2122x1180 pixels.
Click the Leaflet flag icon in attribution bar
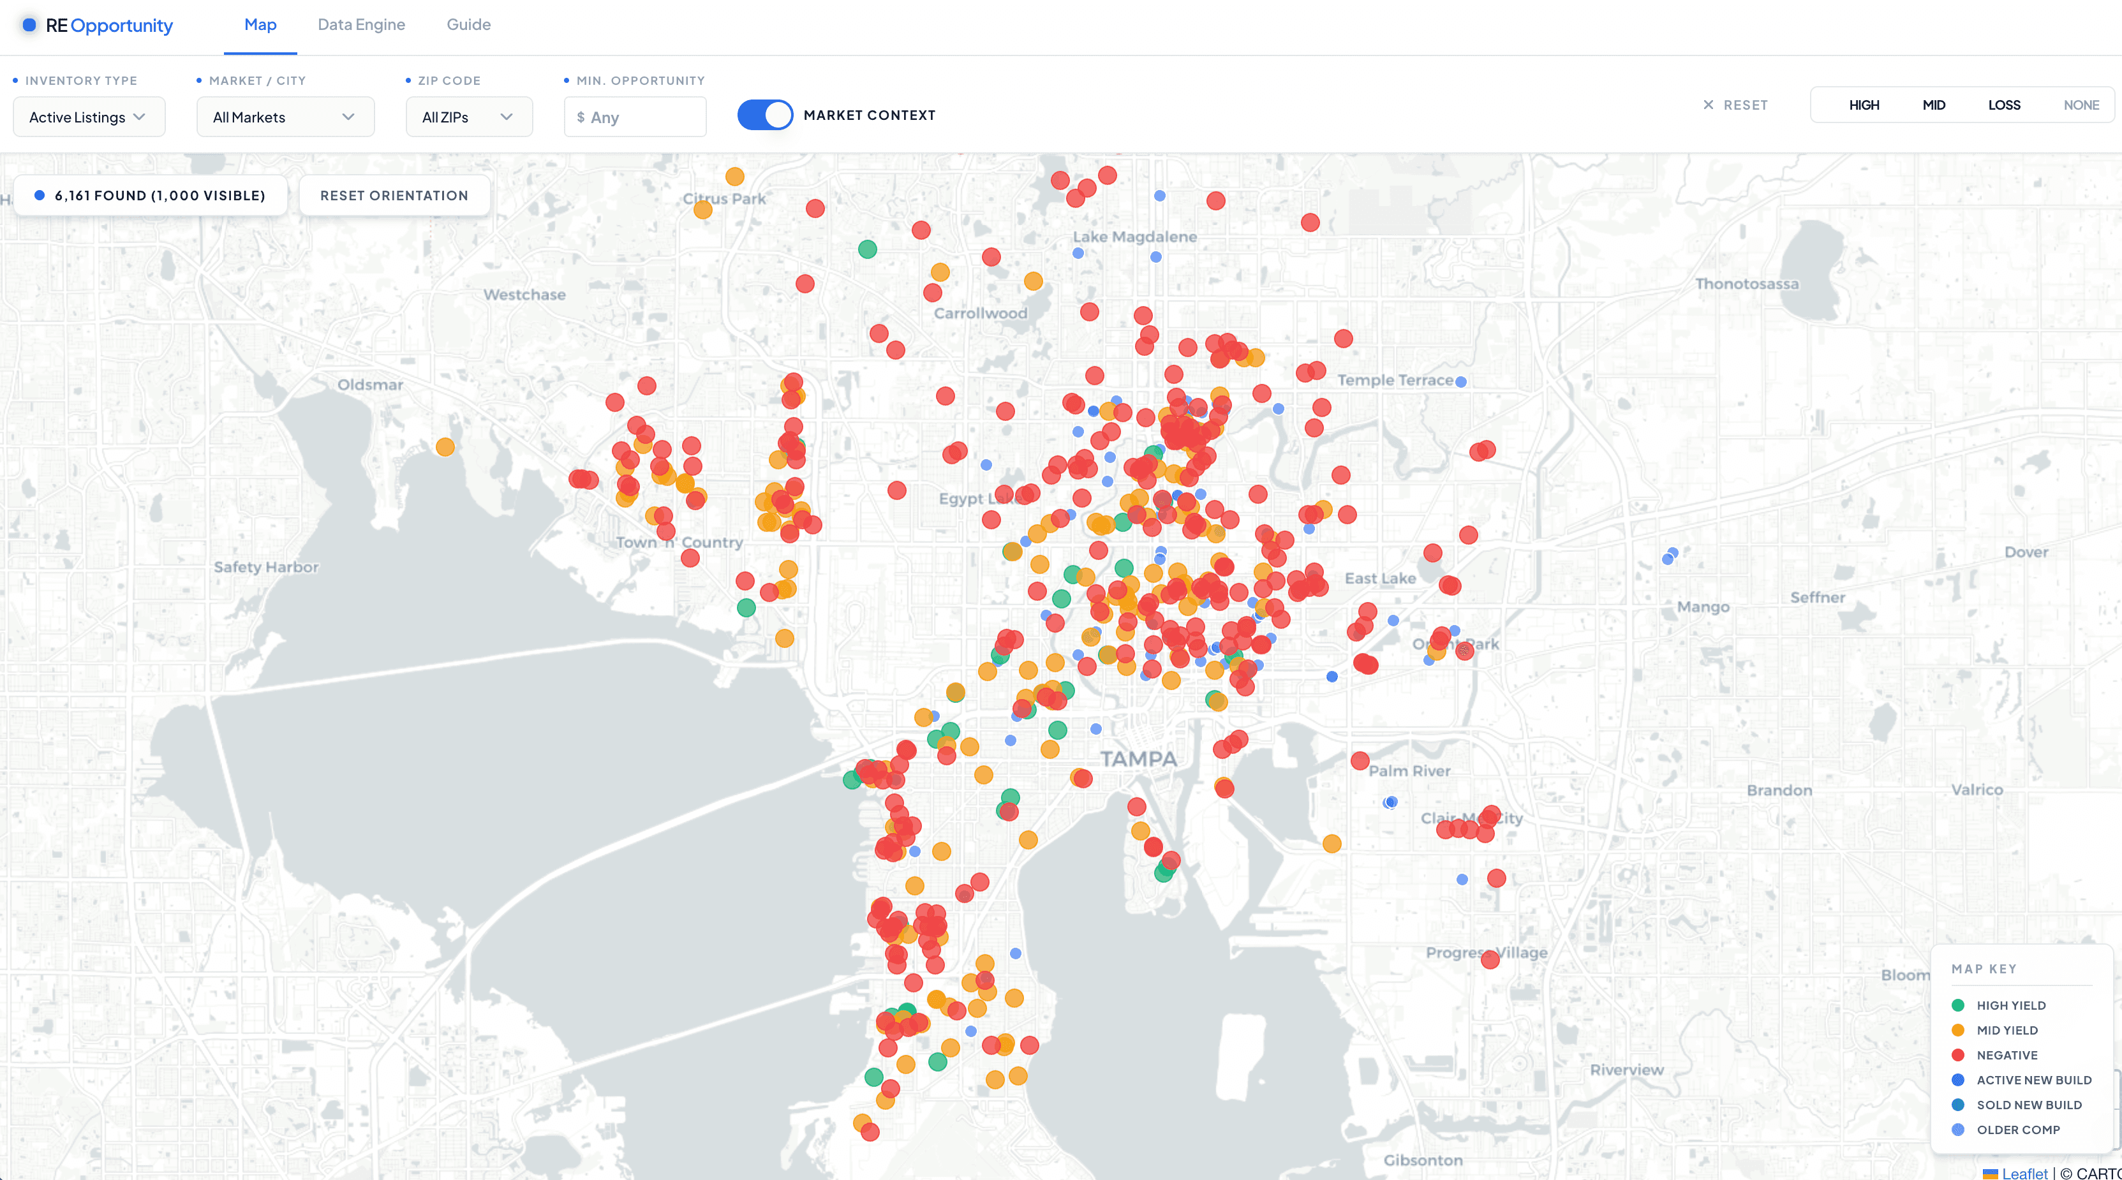coord(1990,1174)
